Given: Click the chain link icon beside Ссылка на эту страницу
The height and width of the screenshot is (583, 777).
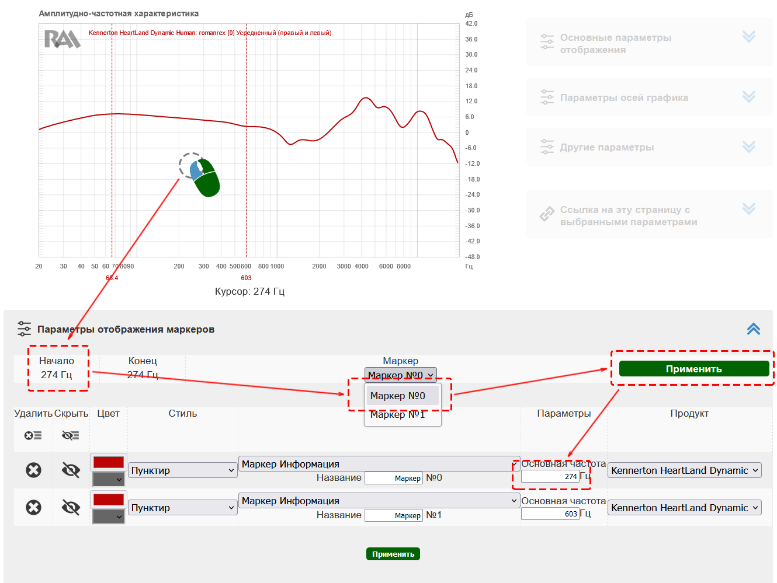Looking at the screenshot, I should tap(547, 214).
